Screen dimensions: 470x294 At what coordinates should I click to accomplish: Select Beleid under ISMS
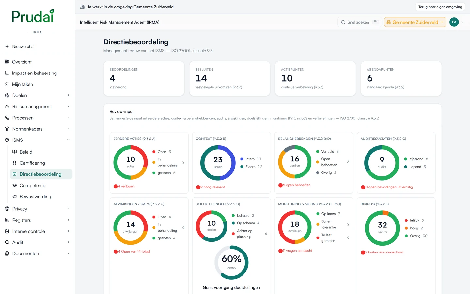tap(41, 152)
